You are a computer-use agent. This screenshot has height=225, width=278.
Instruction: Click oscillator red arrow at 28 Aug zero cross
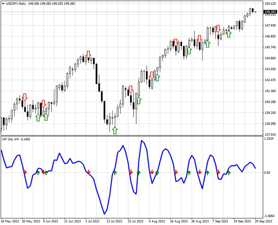pyautogui.click(x=200, y=172)
